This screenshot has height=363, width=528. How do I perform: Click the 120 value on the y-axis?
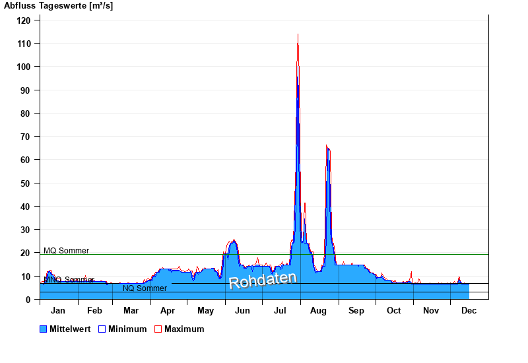point(24,20)
